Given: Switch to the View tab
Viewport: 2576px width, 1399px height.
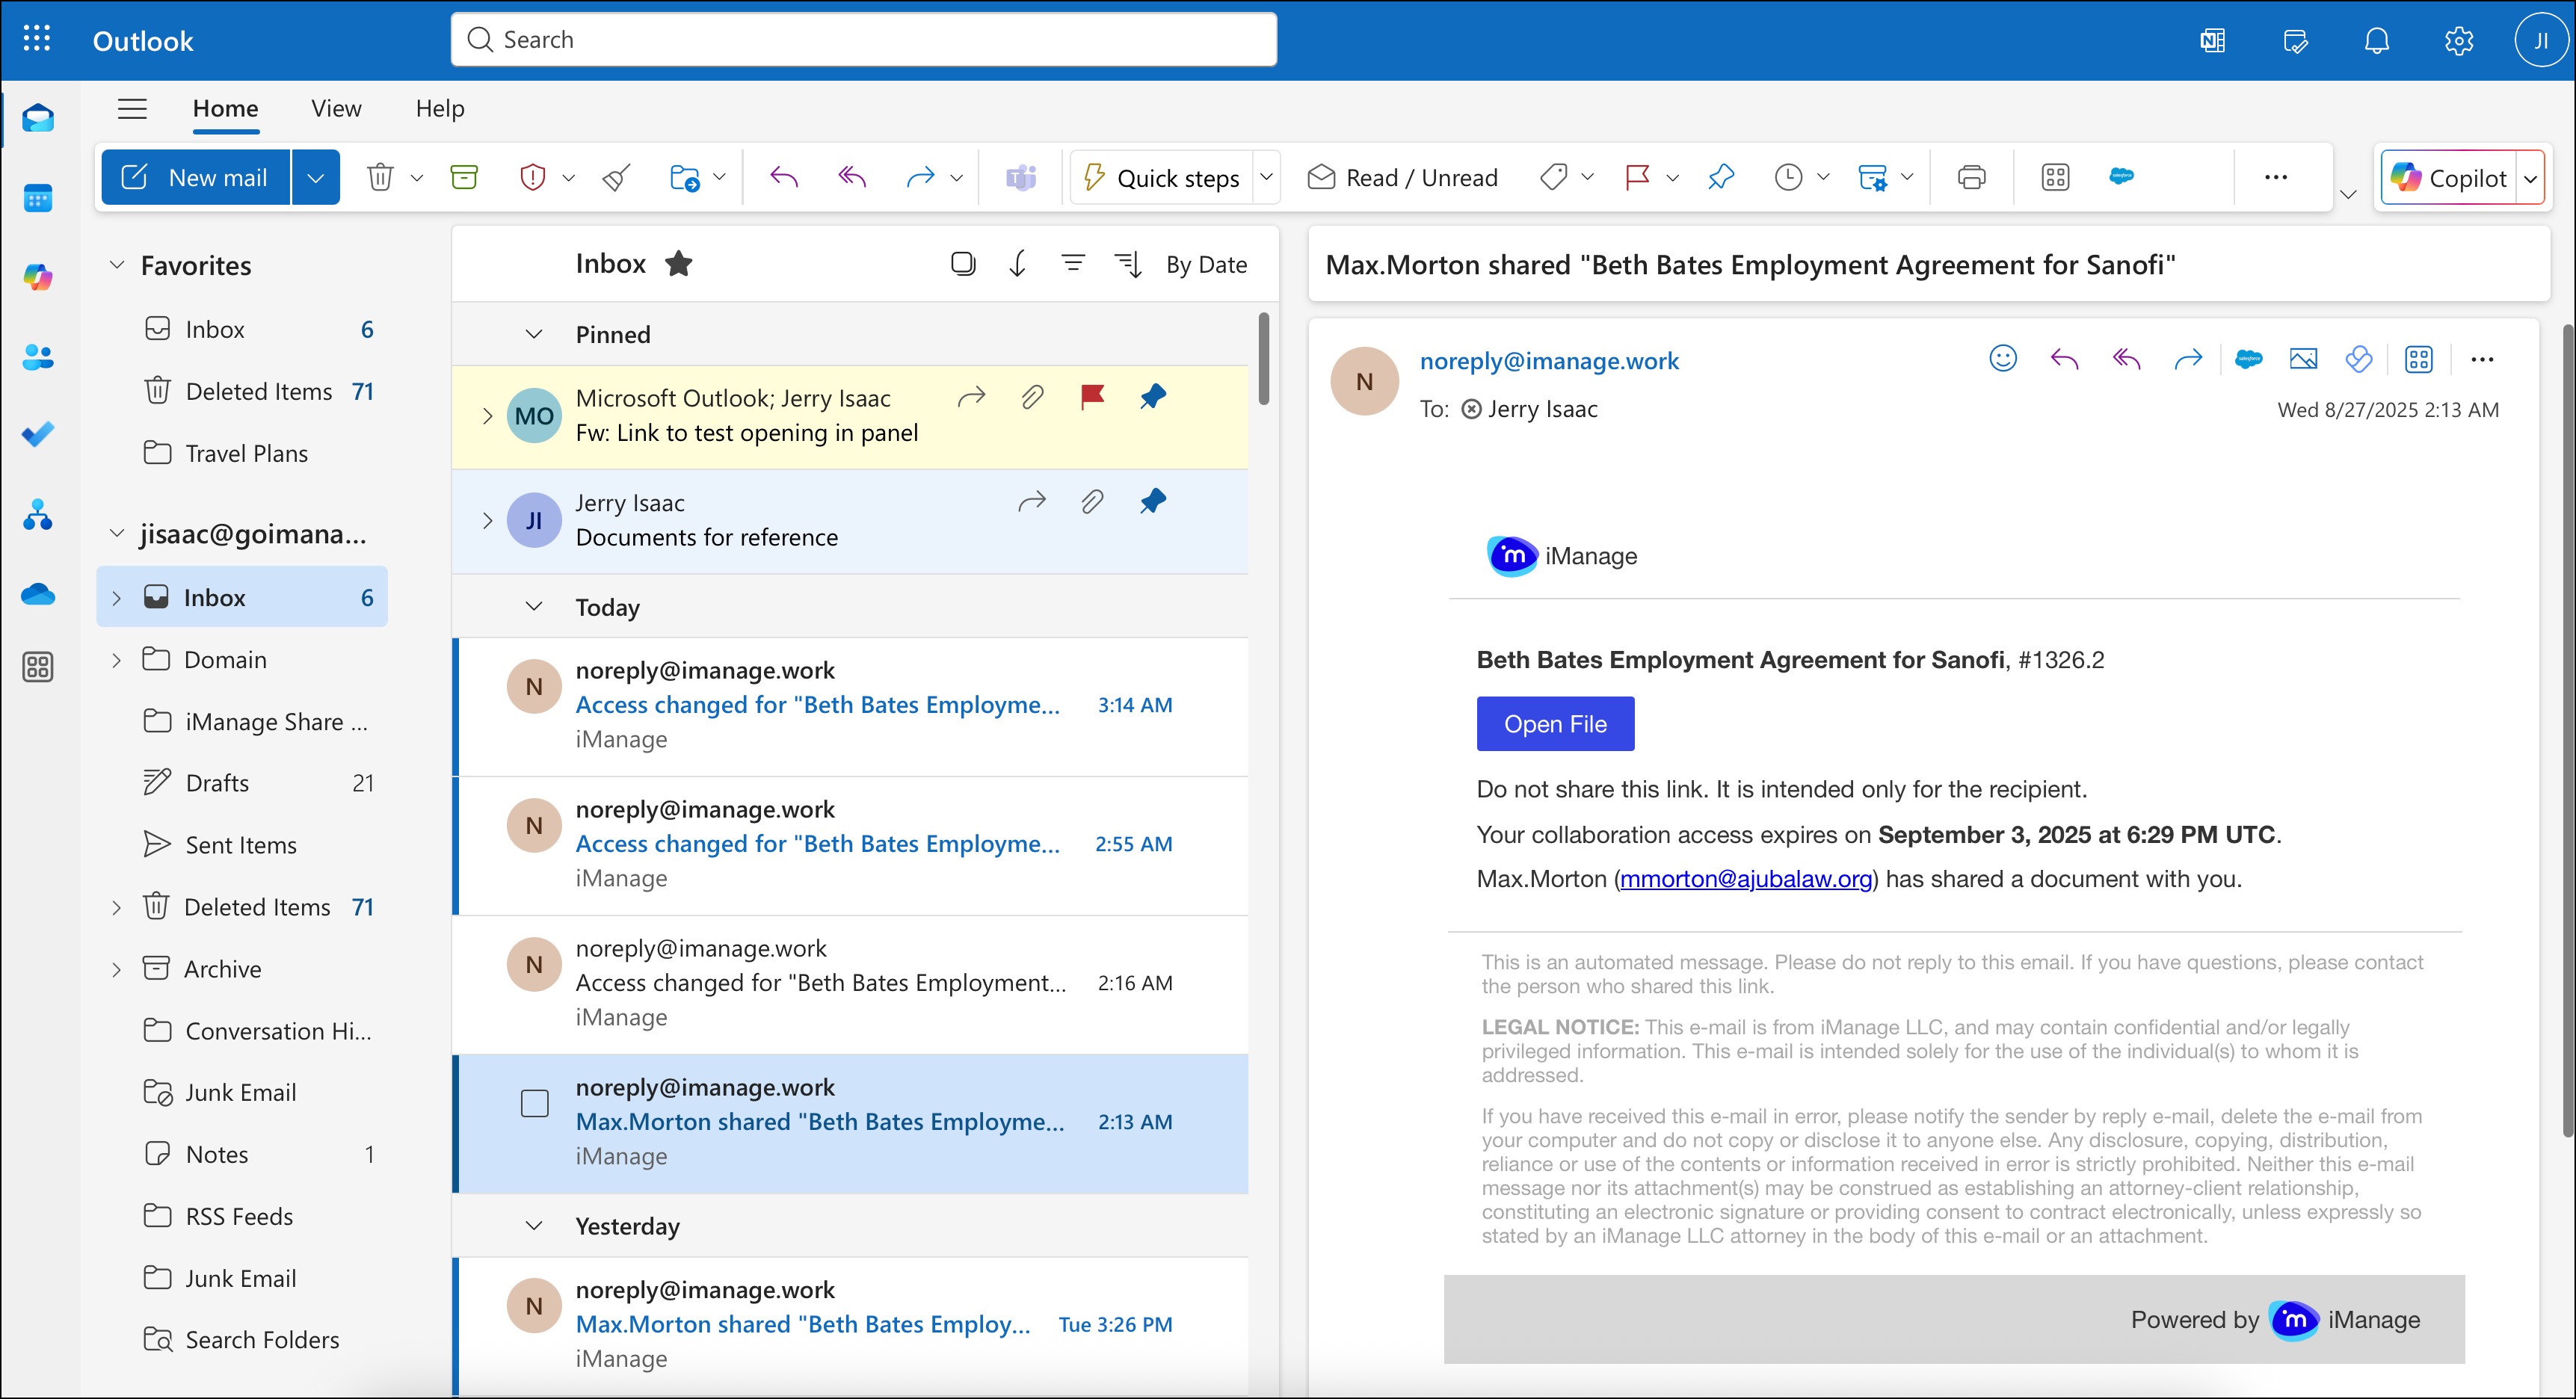Looking at the screenshot, I should (x=335, y=108).
